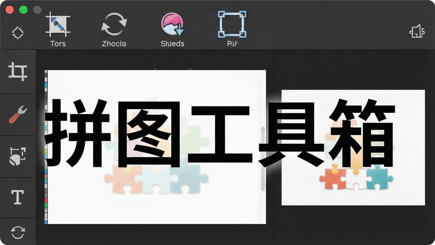Select the puzzle preview image on the right
The width and height of the screenshot is (435, 245).
[353, 148]
